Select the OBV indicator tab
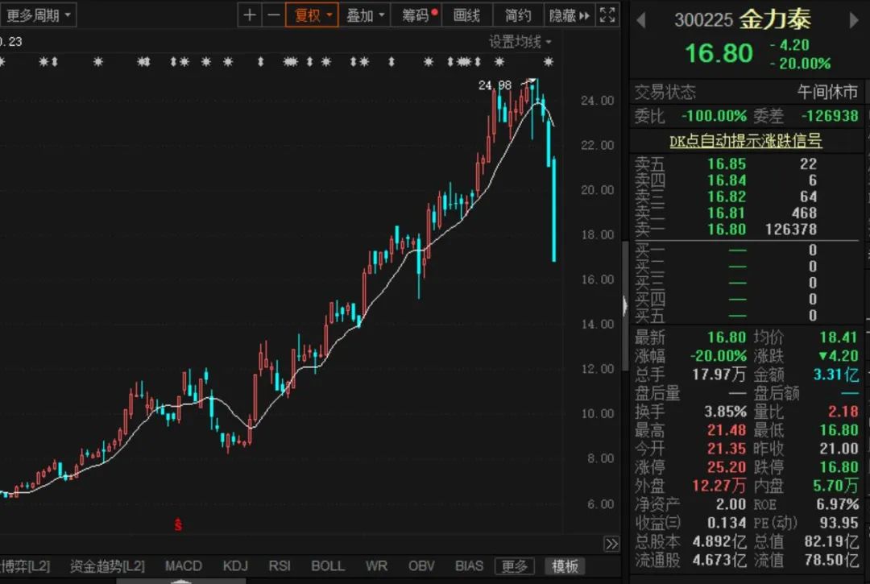The width and height of the screenshot is (870, 584). pos(421,565)
